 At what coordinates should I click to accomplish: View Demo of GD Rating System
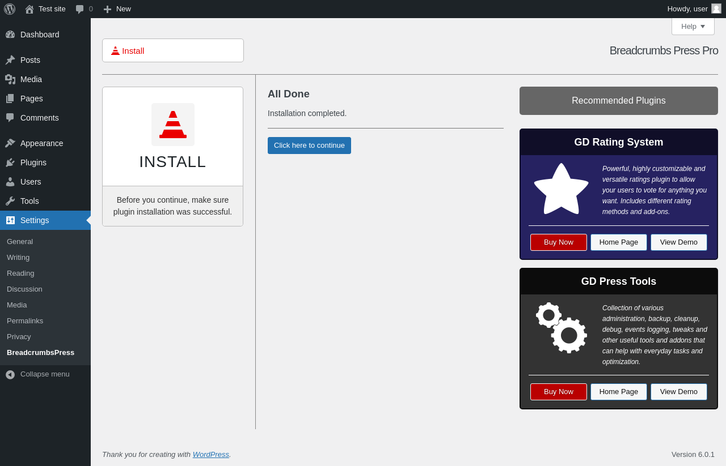(679, 242)
